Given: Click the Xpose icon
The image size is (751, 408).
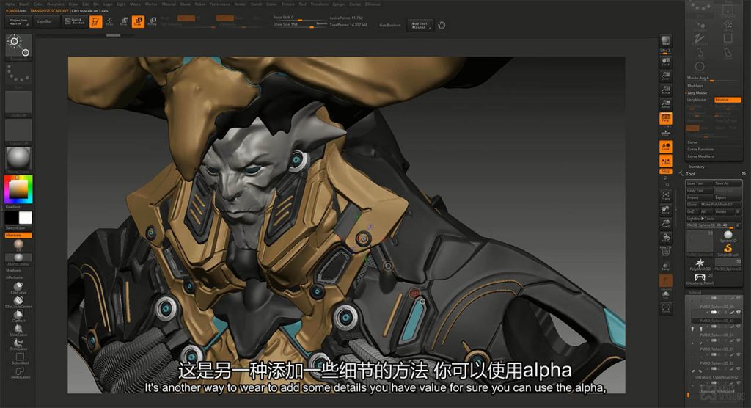Looking at the screenshot, I should pos(666,307).
